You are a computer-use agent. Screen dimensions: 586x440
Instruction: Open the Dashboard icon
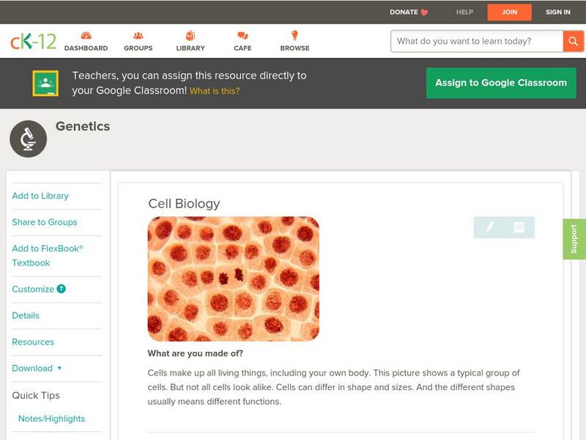[x=86, y=36]
